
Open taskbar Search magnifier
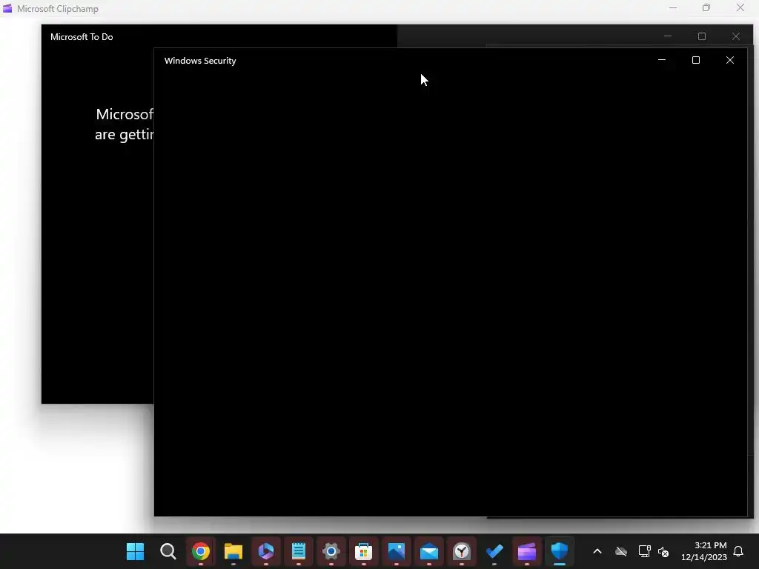(168, 551)
